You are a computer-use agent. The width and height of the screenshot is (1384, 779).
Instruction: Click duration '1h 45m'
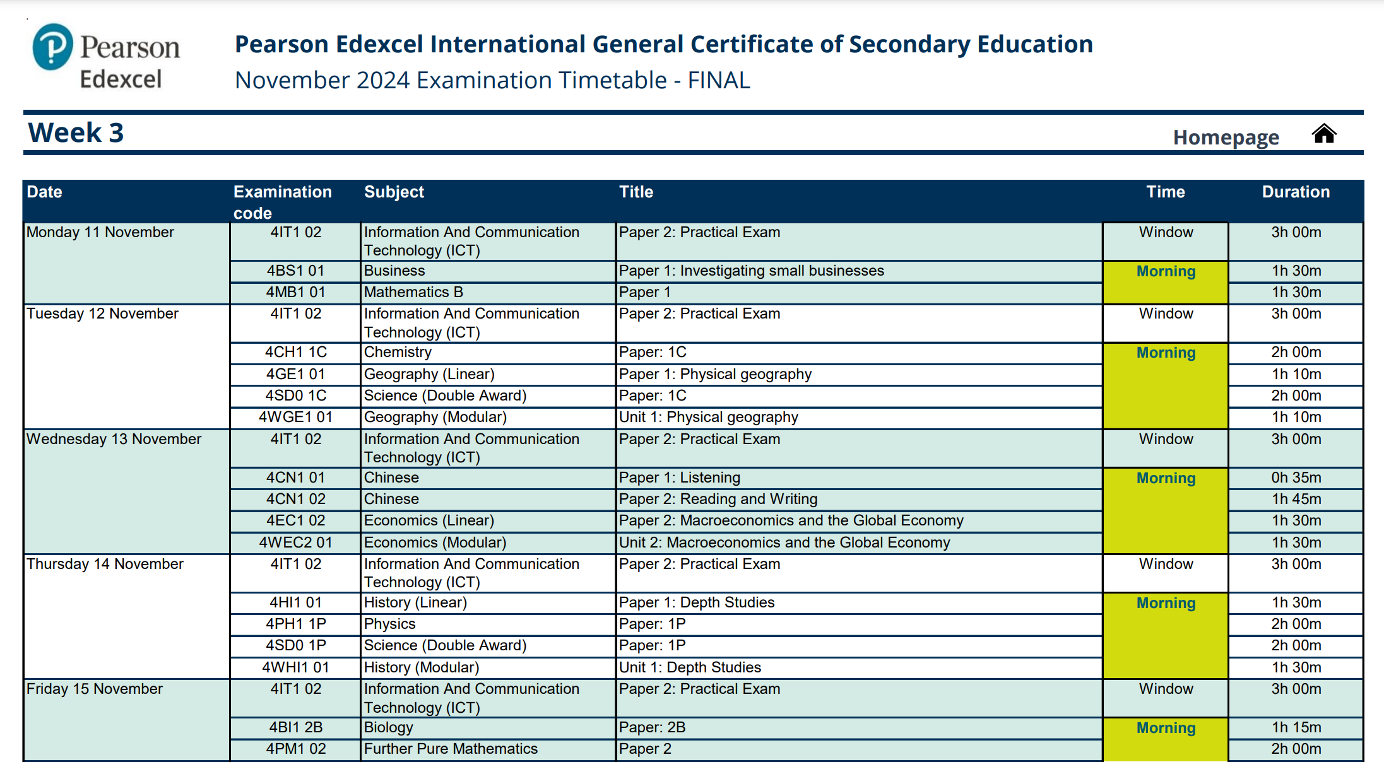click(1296, 499)
